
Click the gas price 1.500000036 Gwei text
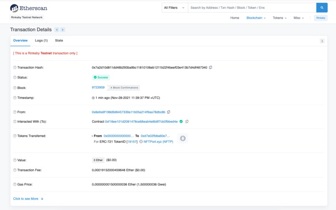[151, 184]
